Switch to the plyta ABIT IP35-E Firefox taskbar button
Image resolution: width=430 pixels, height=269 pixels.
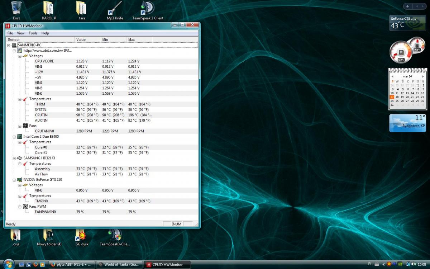tap(71, 265)
